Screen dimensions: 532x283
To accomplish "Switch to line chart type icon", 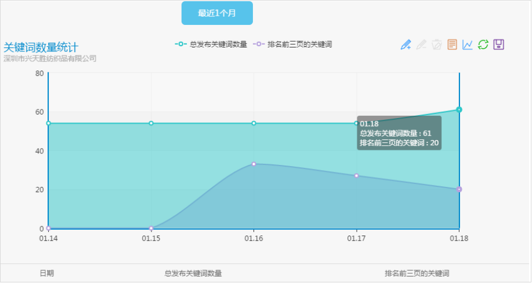I will [468, 45].
